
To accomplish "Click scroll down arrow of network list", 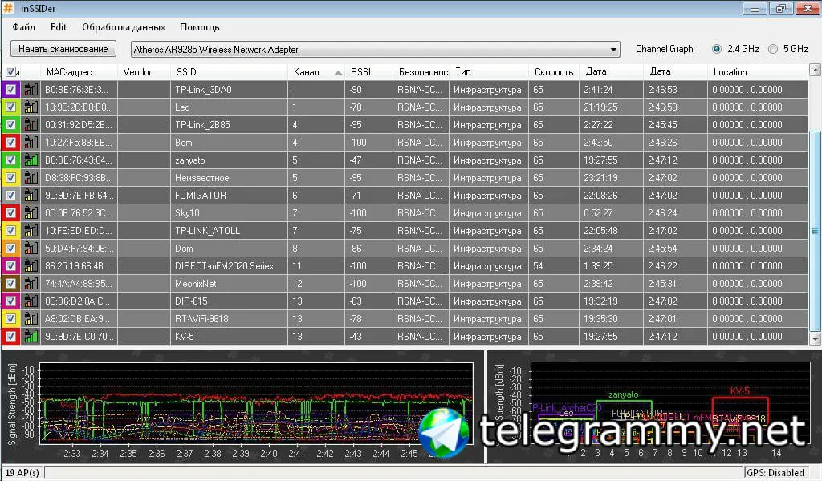I will pos(815,339).
